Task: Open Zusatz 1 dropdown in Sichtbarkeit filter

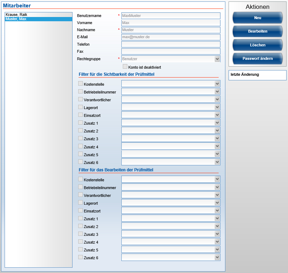Action: 171,123
